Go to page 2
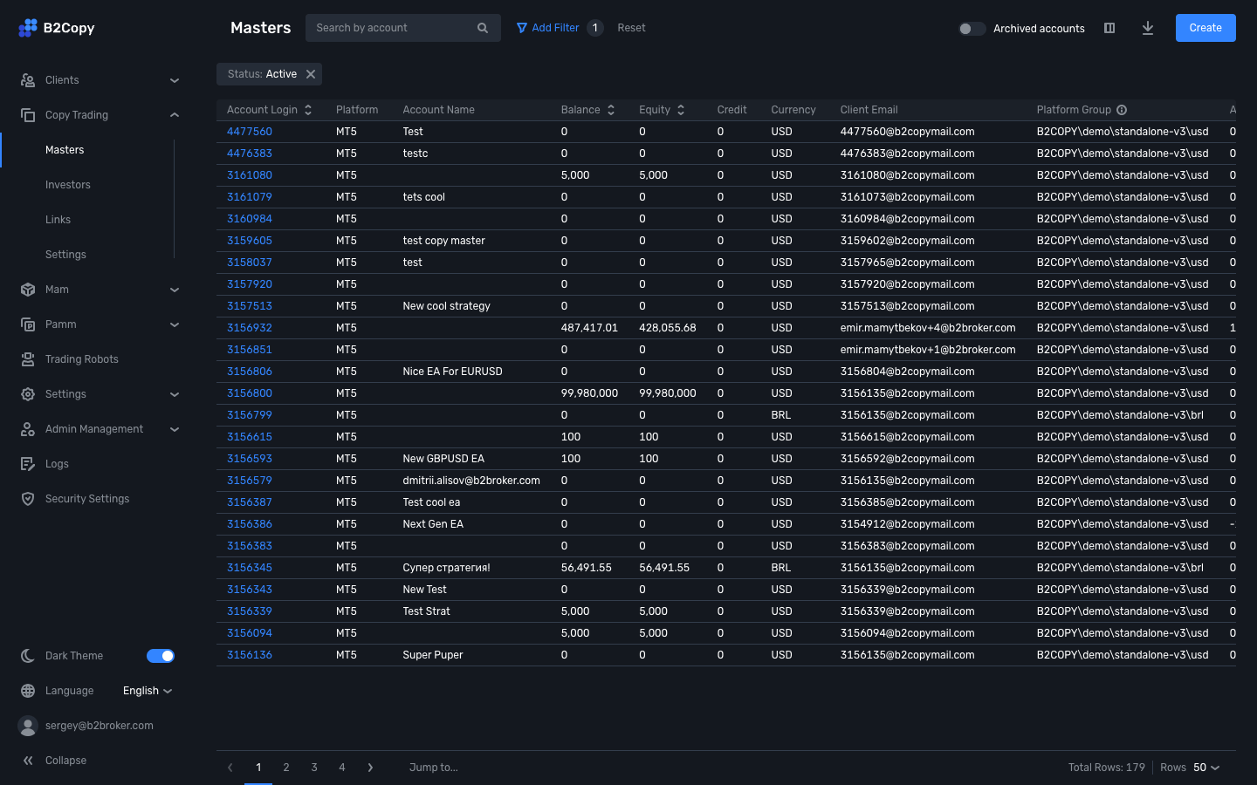The image size is (1257, 785). (x=286, y=768)
